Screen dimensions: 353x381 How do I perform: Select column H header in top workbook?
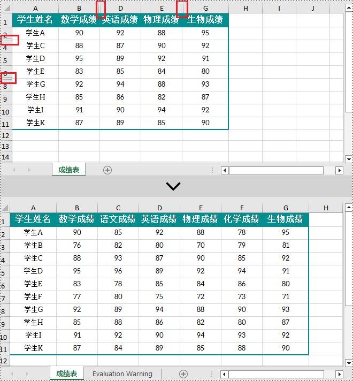(245, 8)
